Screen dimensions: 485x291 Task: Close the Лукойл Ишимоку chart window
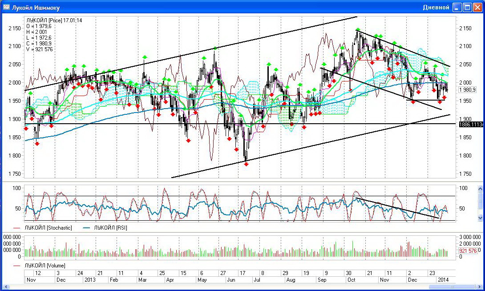(477, 8)
